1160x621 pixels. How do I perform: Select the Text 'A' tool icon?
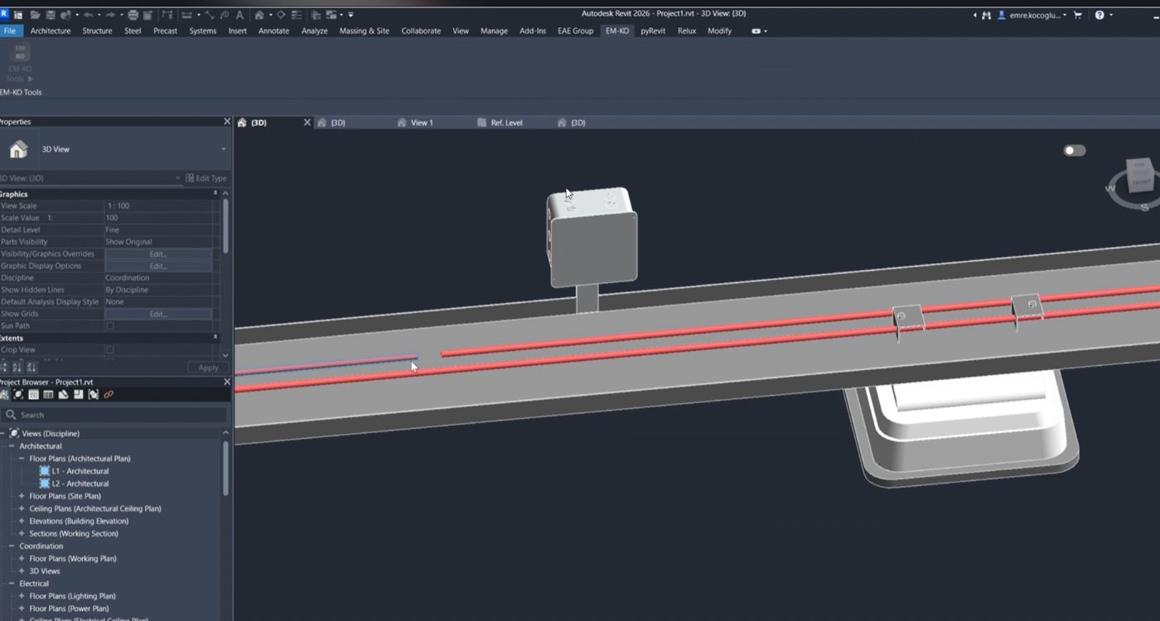click(239, 15)
